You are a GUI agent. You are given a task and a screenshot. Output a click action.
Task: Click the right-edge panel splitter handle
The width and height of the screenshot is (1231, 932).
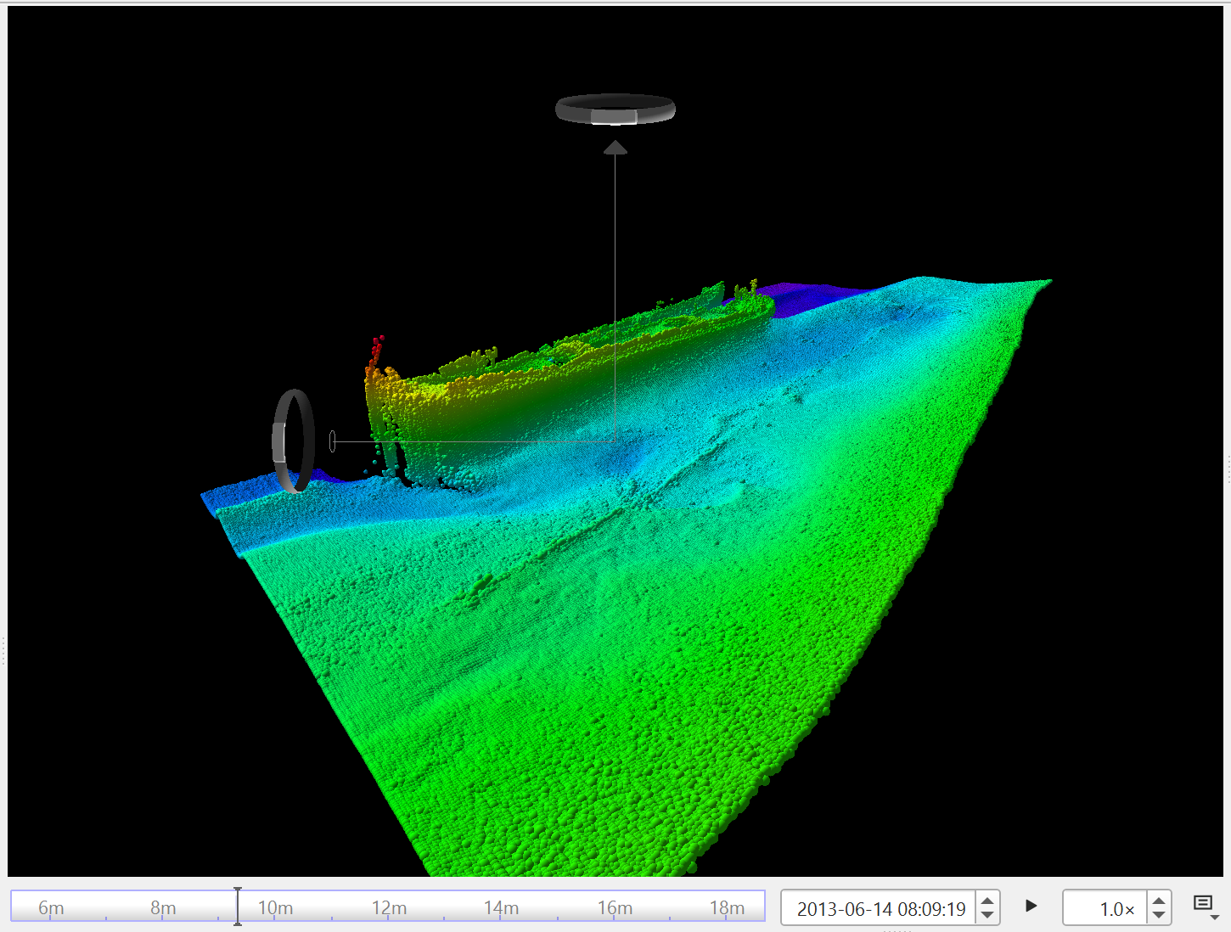[x=1227, y=469]
